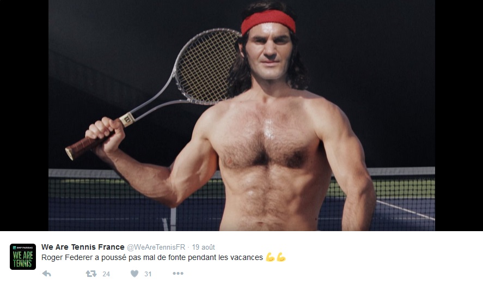Open the We Are Tennis profile avatar

click(x=23, y=257)
